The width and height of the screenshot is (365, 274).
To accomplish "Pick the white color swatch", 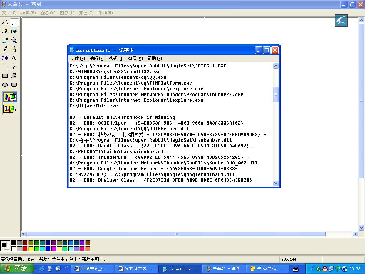I will click(x=14, y=249).
